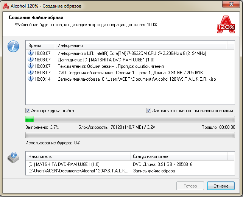Select the DVD Сведения об источнике entry
This screenshot has height=197, width=243.
pos(130,73)
